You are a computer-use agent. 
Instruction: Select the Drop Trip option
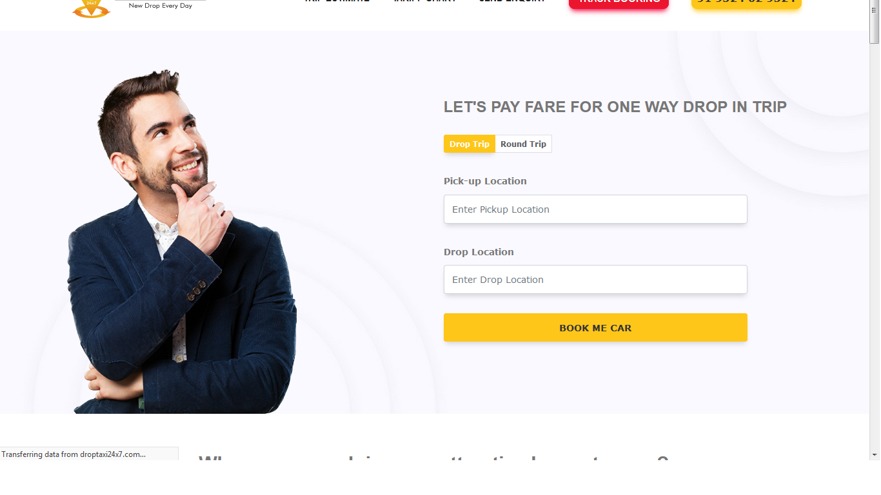point(470,144)
